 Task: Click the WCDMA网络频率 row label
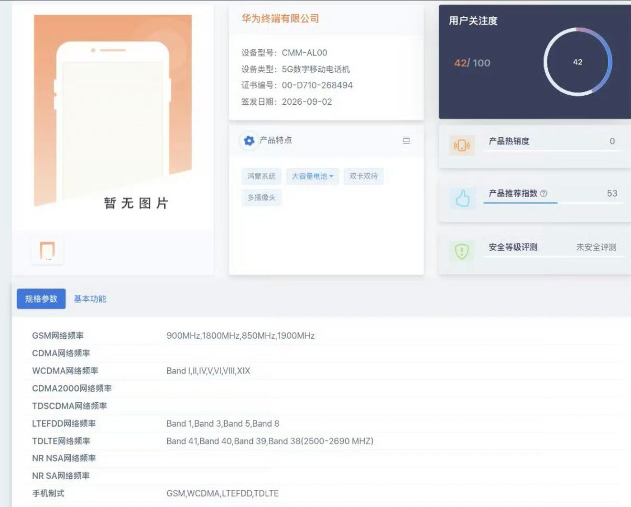(x=65, y=371)
